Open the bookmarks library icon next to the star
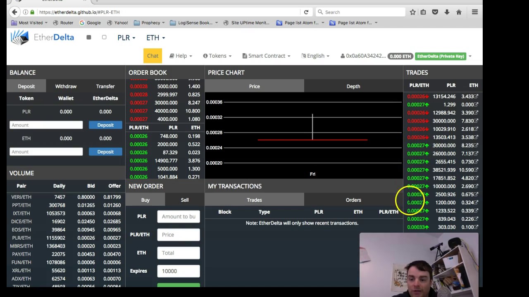Viewport: 529px width, 297px height. 423,12
